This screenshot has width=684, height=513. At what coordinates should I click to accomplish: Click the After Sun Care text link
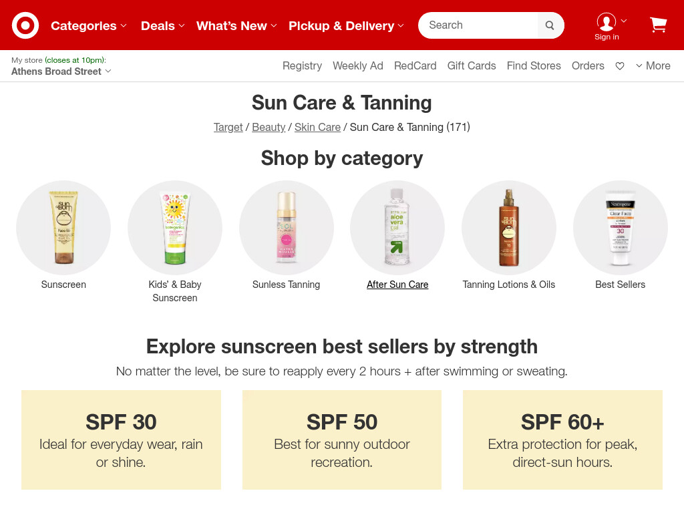click(x=397, y=285)
